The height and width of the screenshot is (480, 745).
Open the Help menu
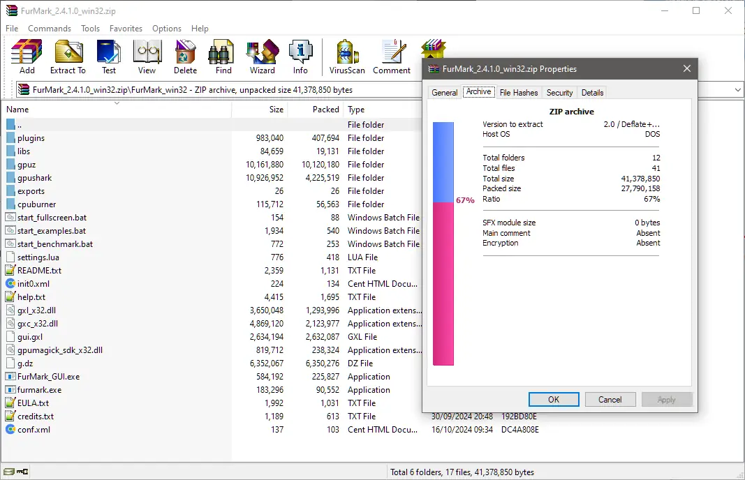pos(200,29)
